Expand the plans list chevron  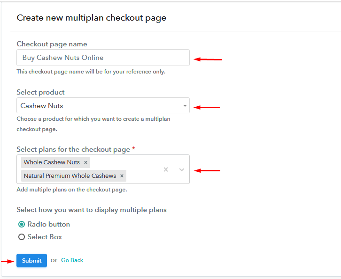coord(182,169)
